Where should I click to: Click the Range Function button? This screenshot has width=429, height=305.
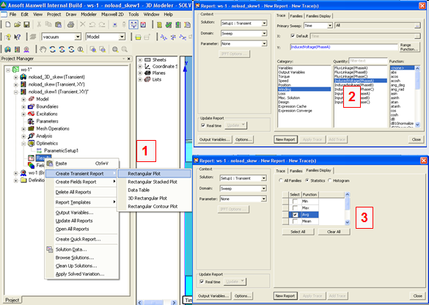pyautogui.click(x=409, y=47)
